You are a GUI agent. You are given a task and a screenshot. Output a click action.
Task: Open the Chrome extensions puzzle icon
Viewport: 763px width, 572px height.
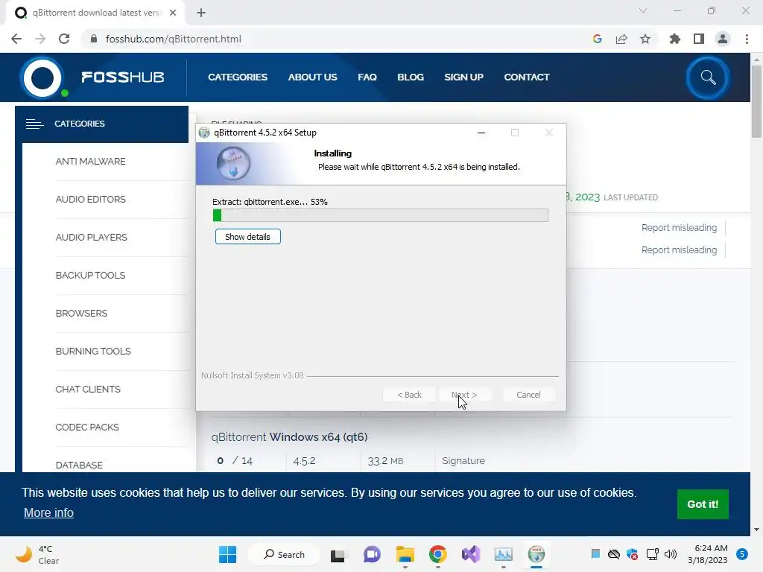pos(674,39)
